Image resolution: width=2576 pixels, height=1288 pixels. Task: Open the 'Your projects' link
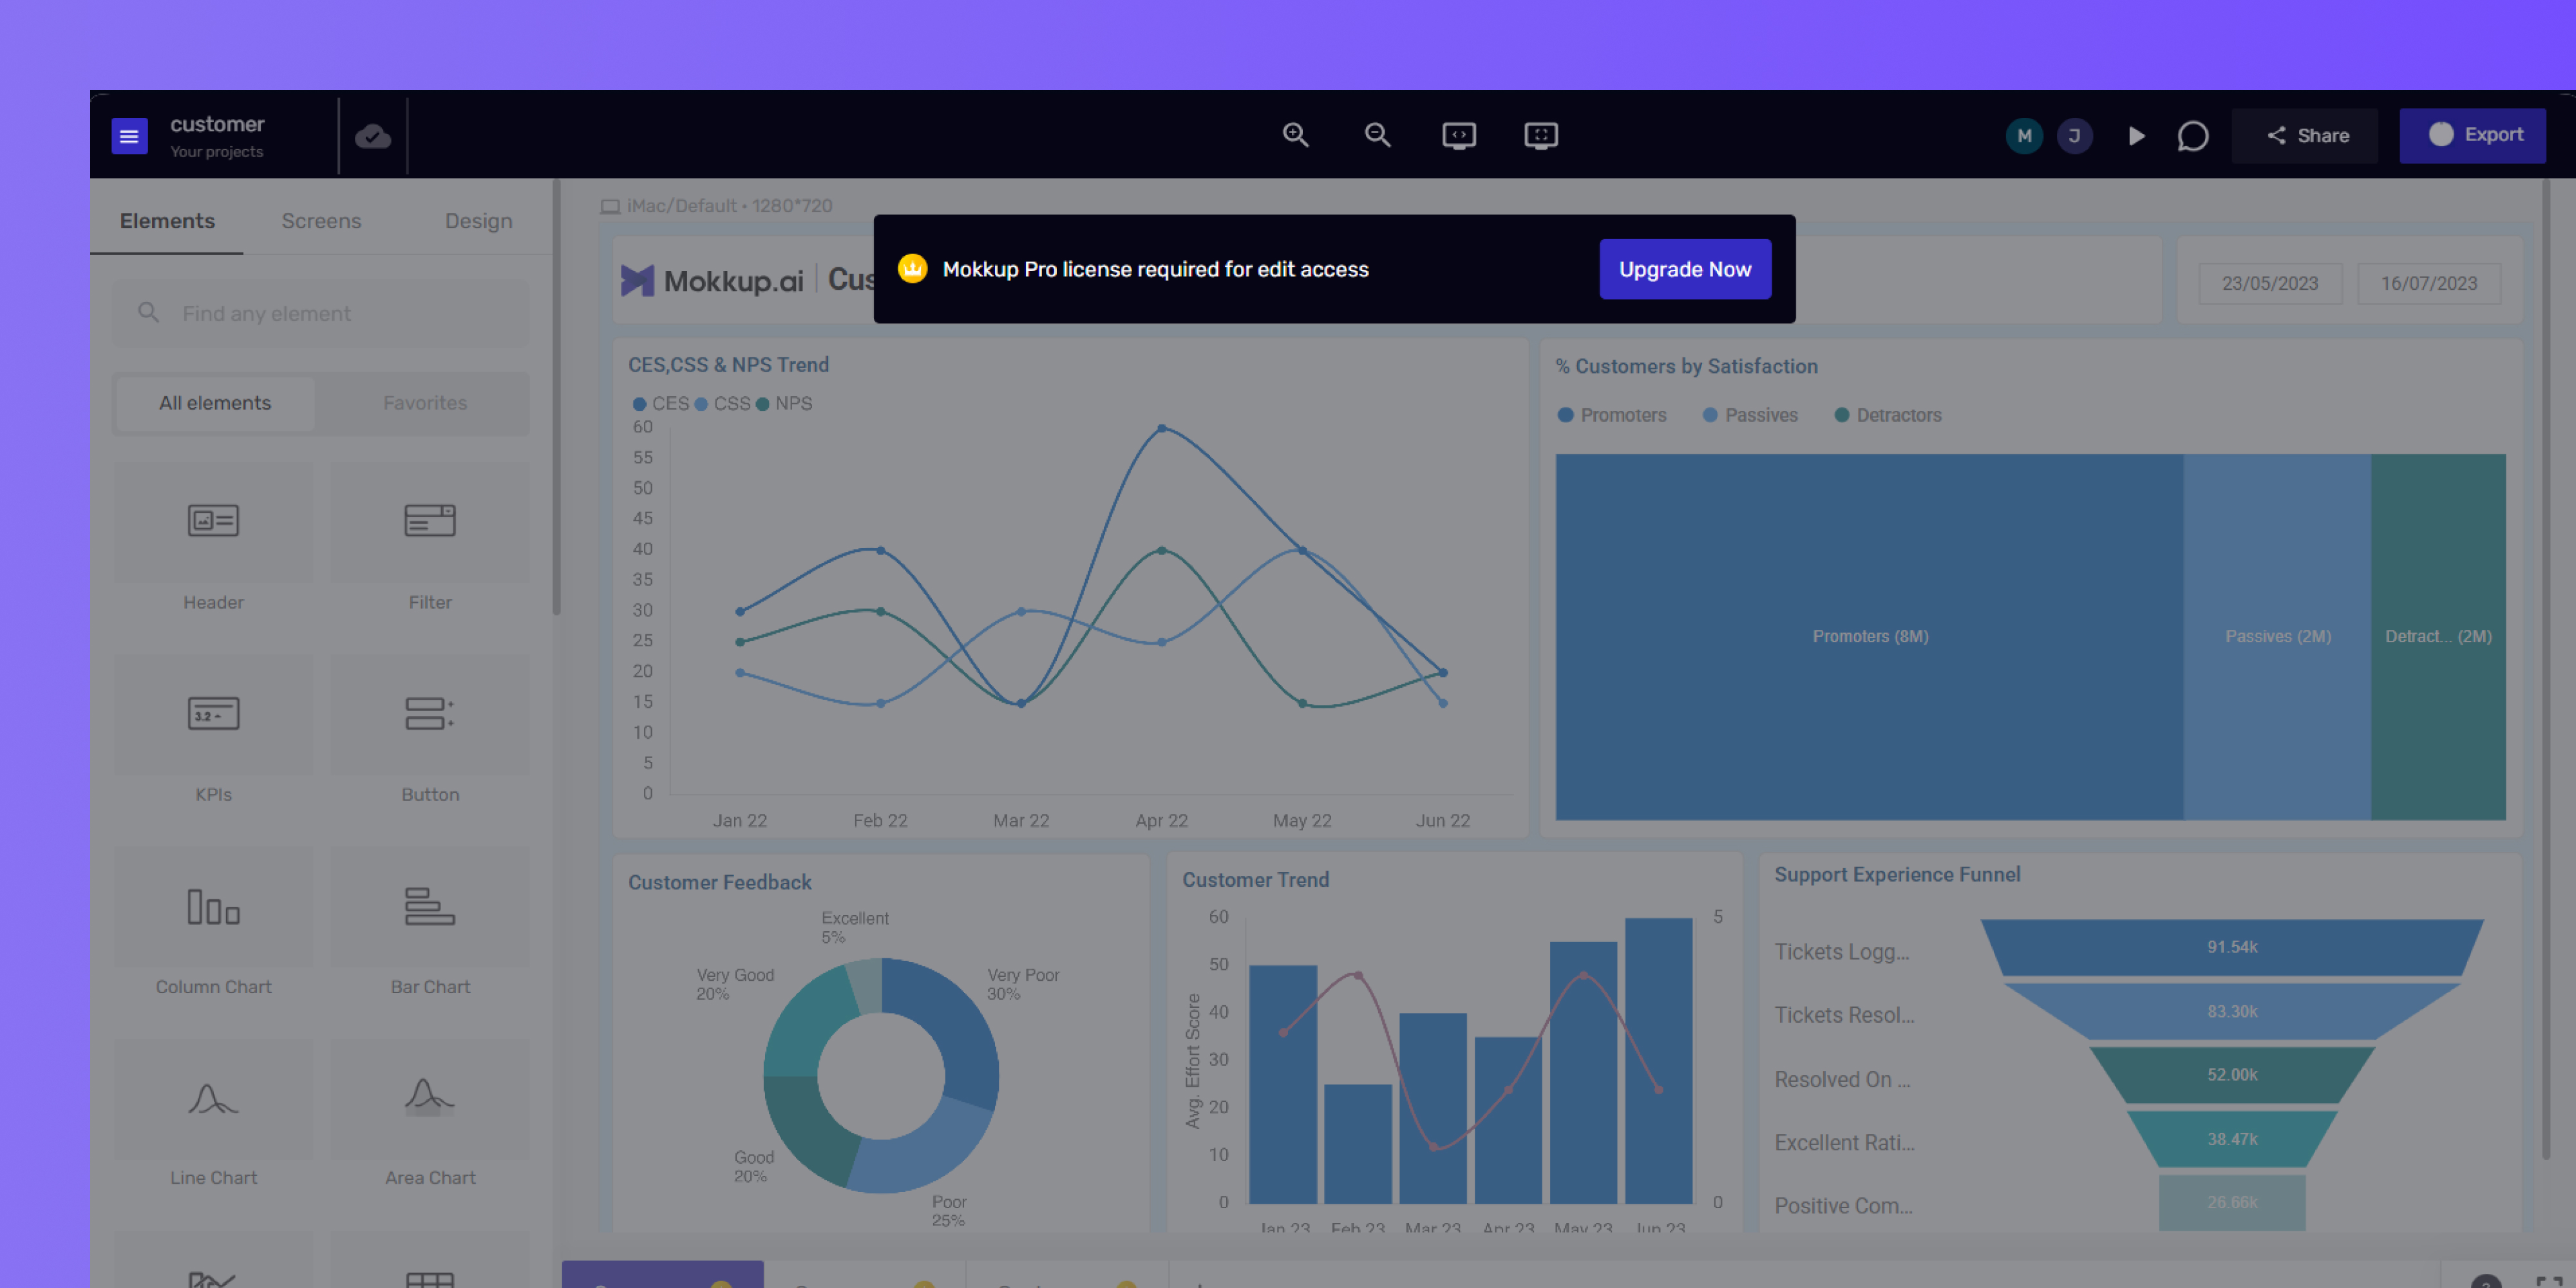tap(216, 152)
